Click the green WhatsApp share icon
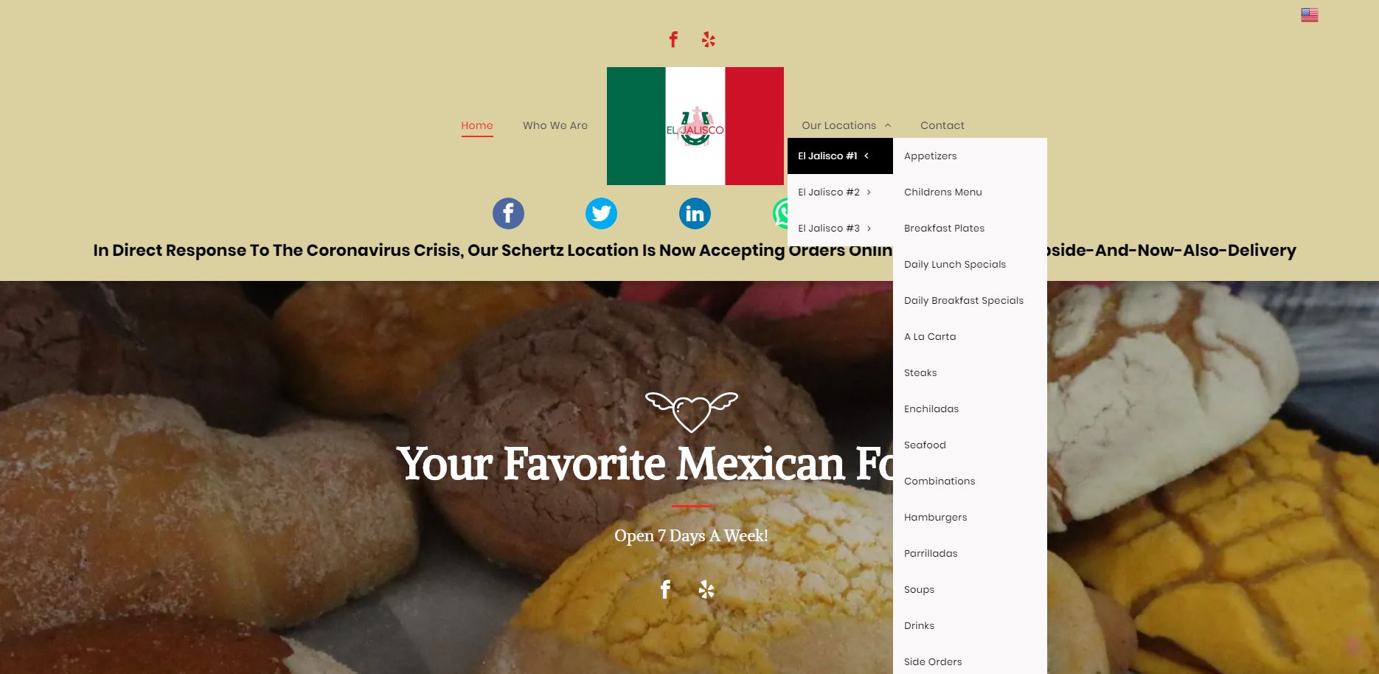The height and width of the screenshot is (674, 1379). click(780, 214)
